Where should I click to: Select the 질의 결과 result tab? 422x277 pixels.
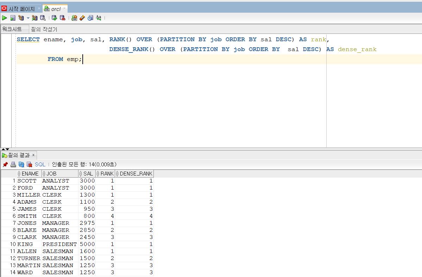click(x=19, y=155)
